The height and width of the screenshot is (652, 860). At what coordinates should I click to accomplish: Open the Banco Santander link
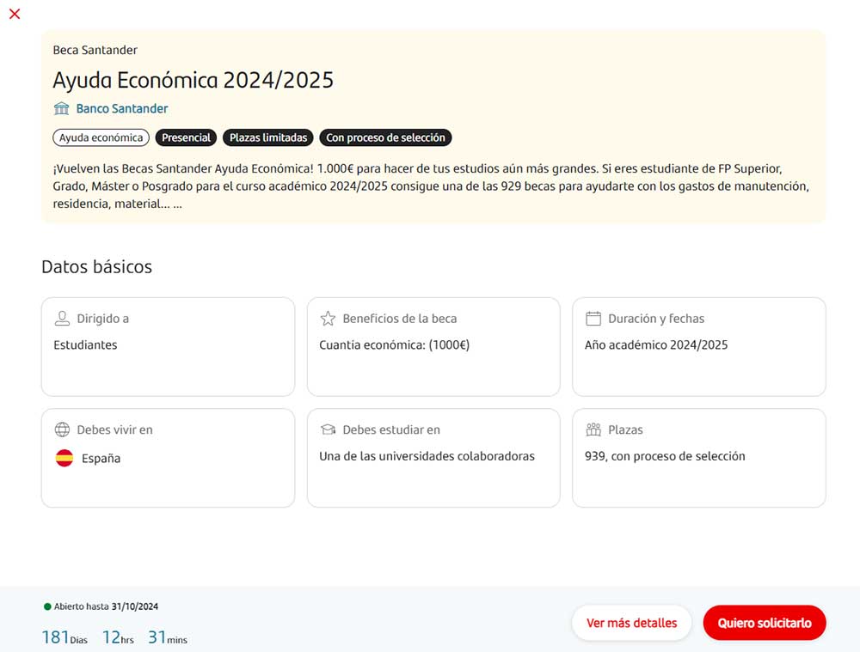(x=122, y=108)
